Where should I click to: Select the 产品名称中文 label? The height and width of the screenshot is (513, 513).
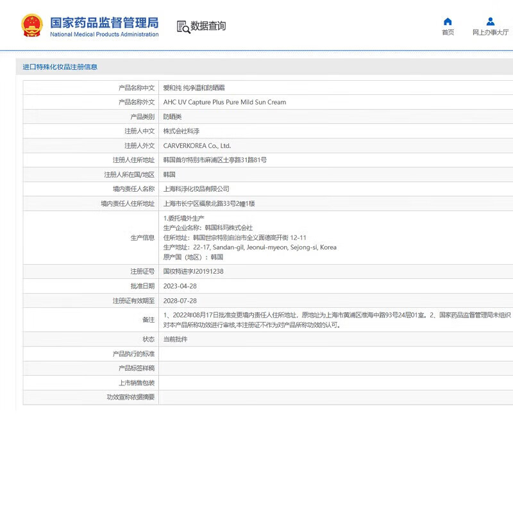137,88
